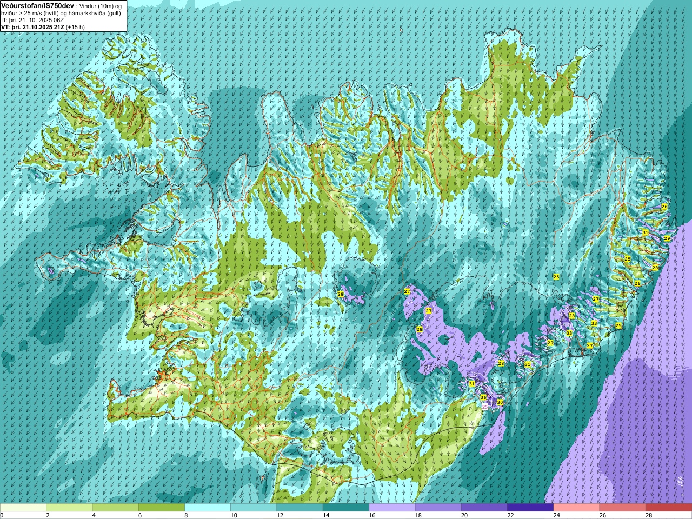Click the line "IT: þri. 21. 10. 2025 06Z"

[x=32, y=20]
